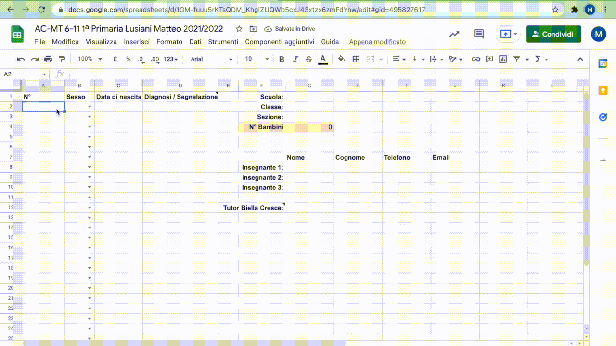Viewport: 616px width, 346px height.
Task: Open the Sheets home logo
Action: tap(17, 35)
